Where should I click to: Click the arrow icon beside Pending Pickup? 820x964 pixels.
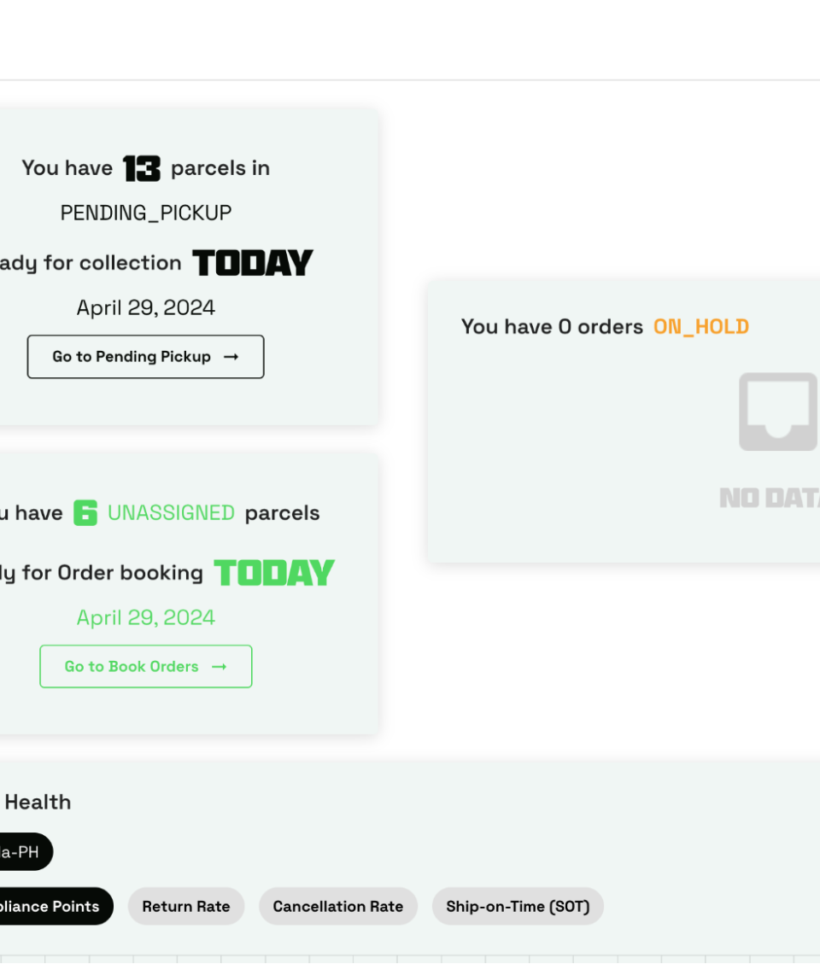click(x=231, y=357)
